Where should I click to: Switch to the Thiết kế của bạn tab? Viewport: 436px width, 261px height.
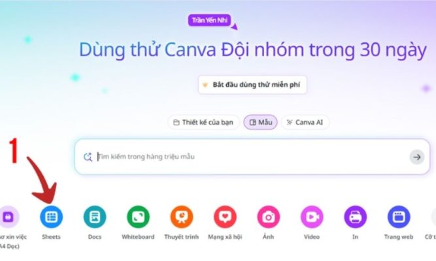point(203,123)
